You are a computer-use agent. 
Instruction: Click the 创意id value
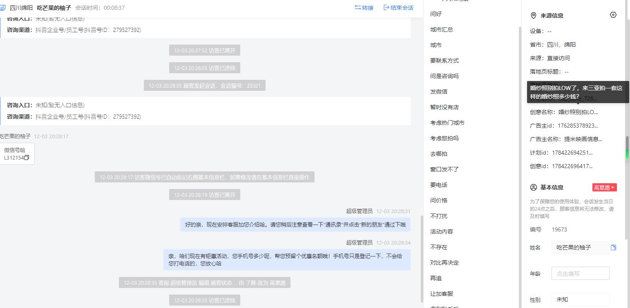click(x=572, y=166)
